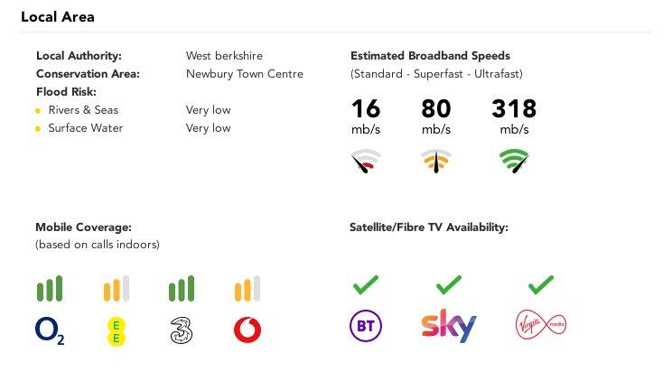Click the EE network logo
The height and width of the screenshot is (381, 672).
point(117,331)
